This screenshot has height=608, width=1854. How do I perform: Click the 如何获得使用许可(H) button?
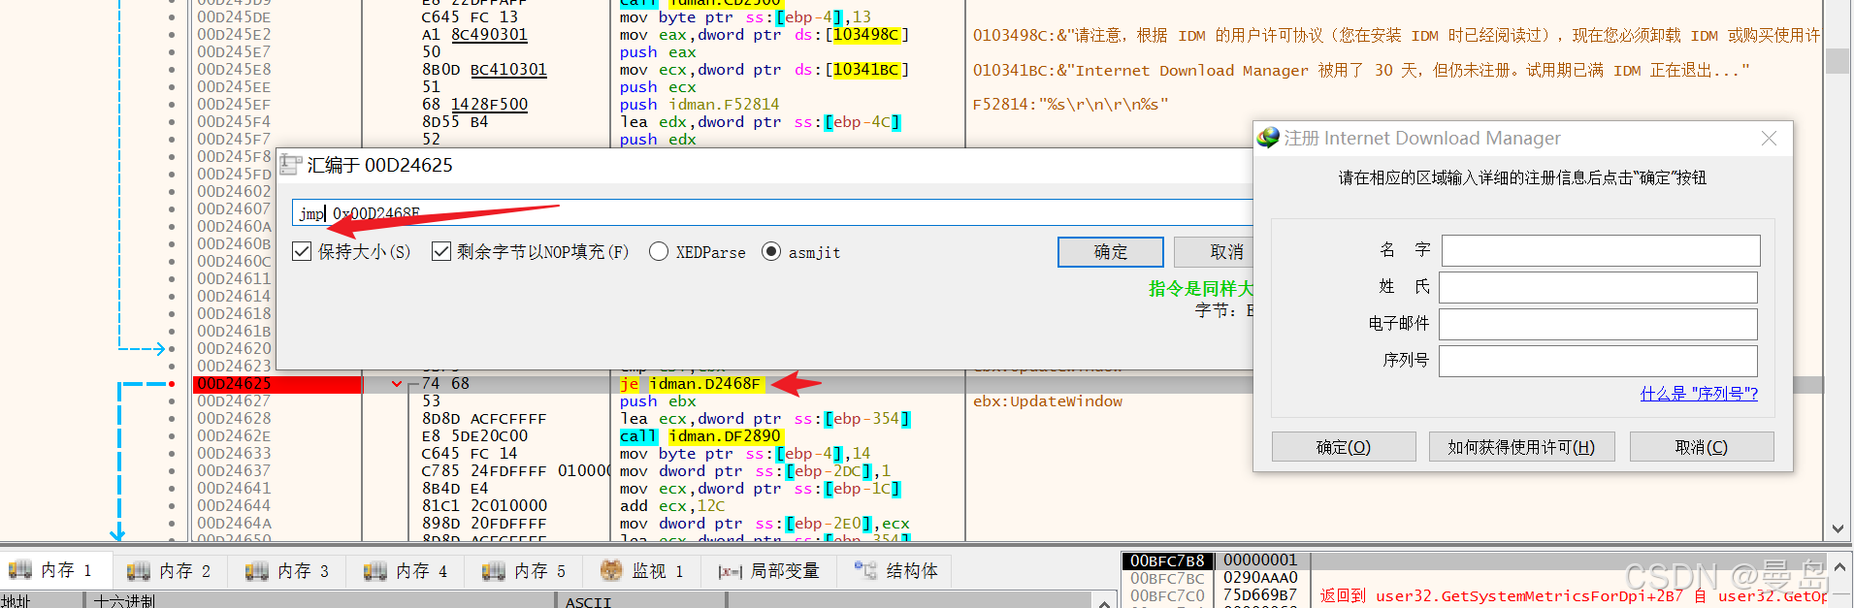click(1521, 447)
